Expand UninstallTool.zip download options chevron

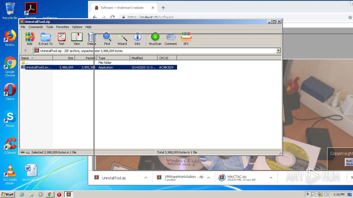pos(146,178)
